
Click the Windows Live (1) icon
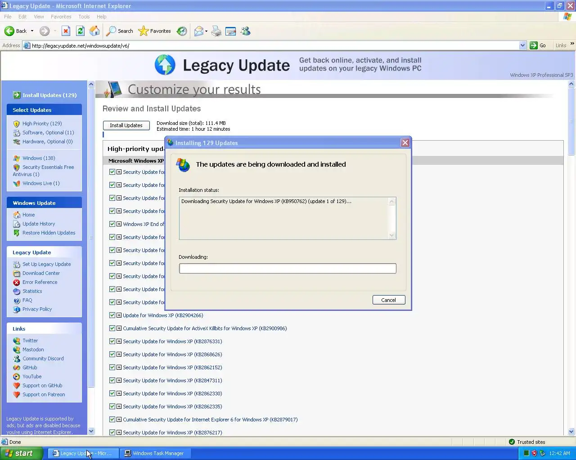(17, 183)
